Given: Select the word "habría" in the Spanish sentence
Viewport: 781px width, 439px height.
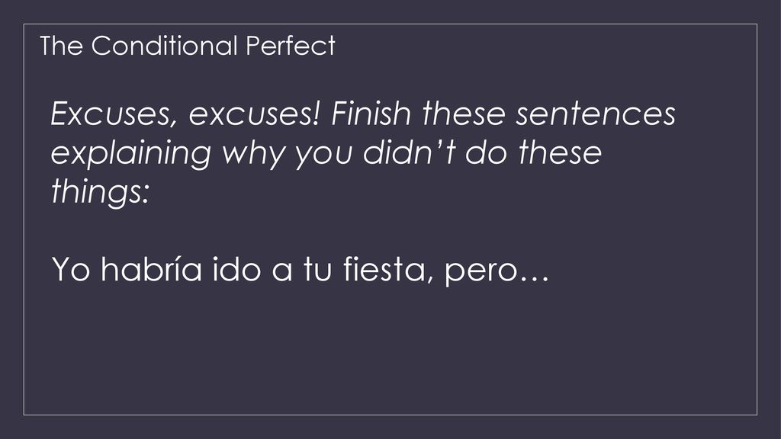Looking at the screenshot, I should (x=152, y=269).
